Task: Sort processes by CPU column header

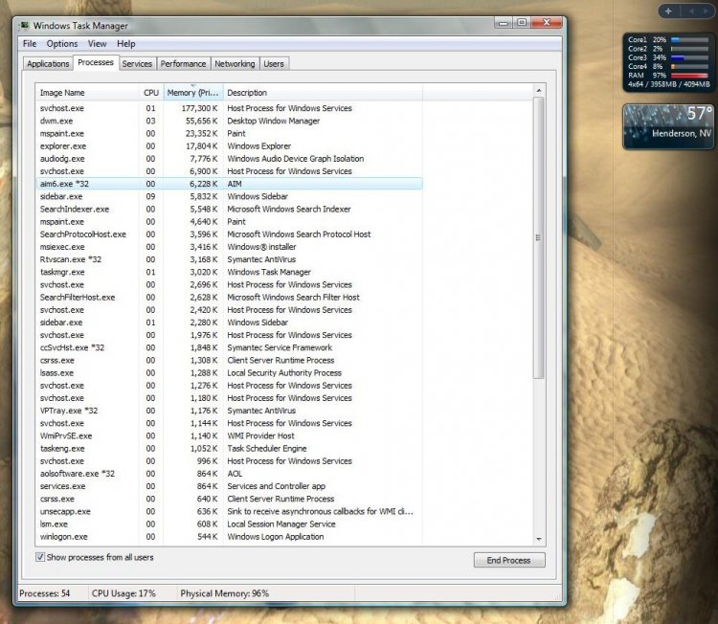Action: coord(150,93)
